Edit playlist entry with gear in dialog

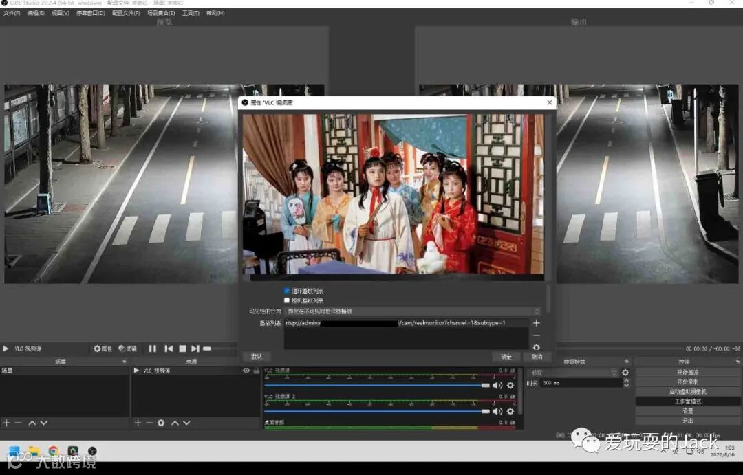click(x=537, y=347)
